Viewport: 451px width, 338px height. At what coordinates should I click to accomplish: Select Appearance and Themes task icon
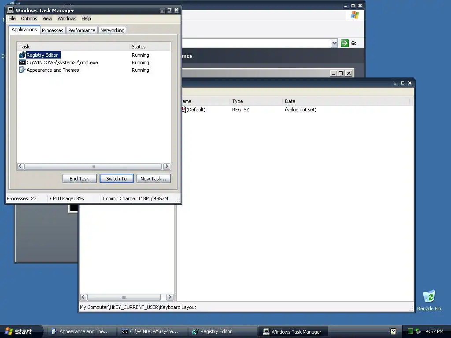(x=22, y=70)
